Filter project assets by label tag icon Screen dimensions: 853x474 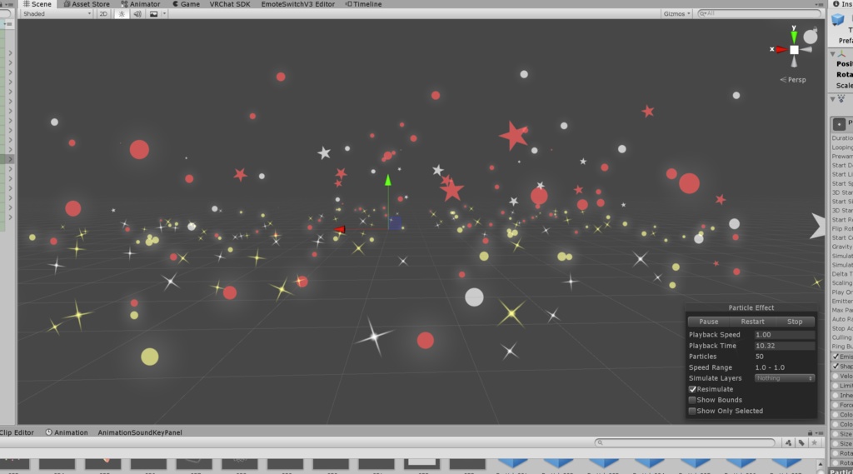pyautogui.click(x=801, y=442)
